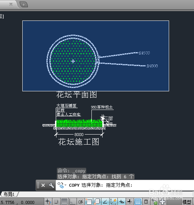Viewport: 194px width, 205px height.
Task: Close the command line window
Action: tap(43, 185)
